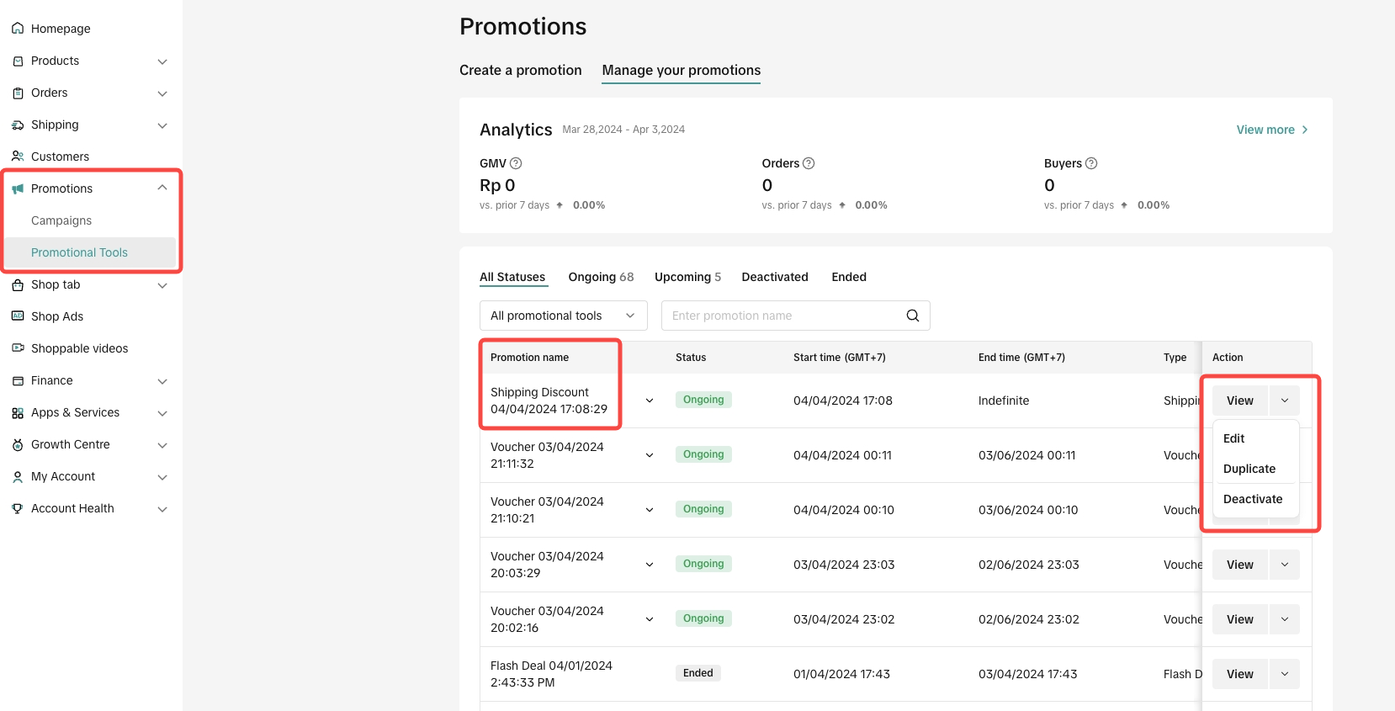Viewport: 1395px width, 711px height.
Task: Click View button for Flash Deal row
Action: (x=1239, y=674)
